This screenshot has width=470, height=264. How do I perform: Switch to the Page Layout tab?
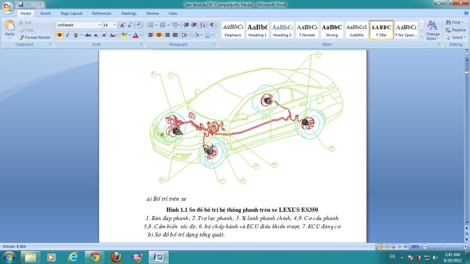[x=72, y=14]
